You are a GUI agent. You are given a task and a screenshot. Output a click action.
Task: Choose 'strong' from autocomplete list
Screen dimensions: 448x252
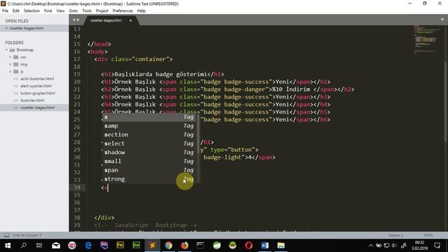[149, 179]
